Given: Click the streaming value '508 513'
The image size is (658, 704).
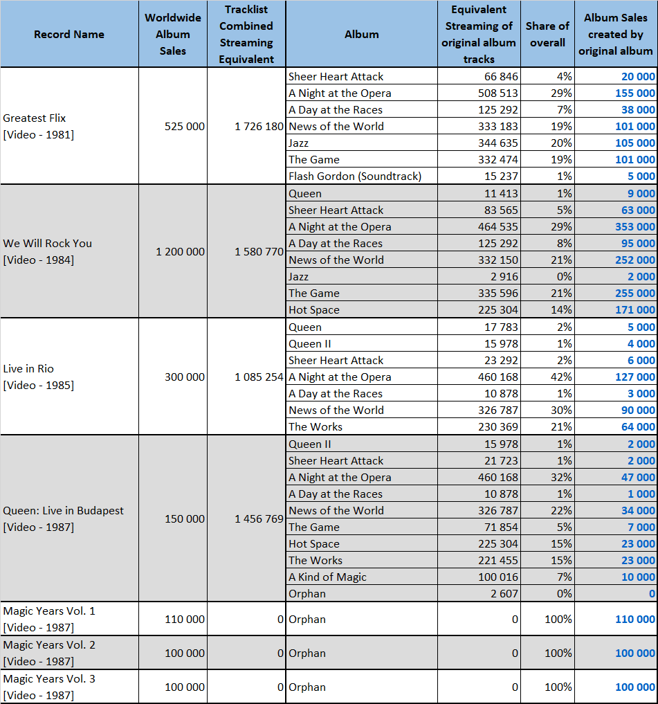Looking at the screenshot, I should pyautogui.click(x=497, y=93).
